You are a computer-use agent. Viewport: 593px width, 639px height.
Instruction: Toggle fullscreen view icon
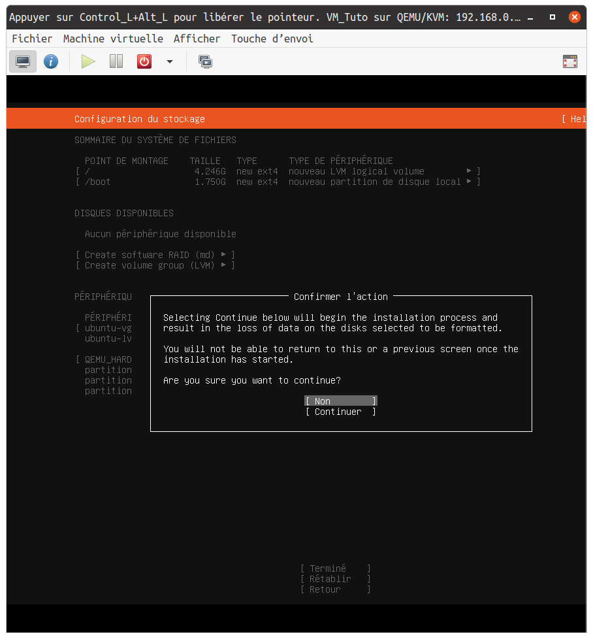(569, 62)
